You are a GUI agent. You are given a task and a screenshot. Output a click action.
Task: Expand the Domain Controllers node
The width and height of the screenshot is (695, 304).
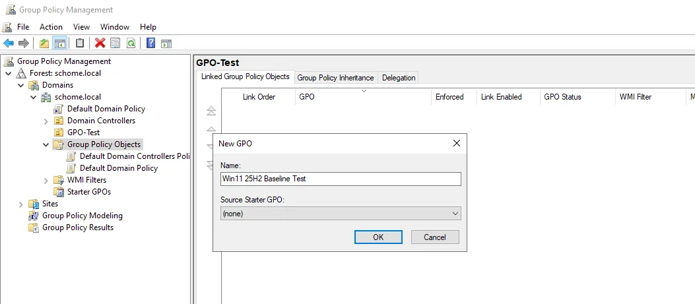pyautogui.click(x=46, y=121)
